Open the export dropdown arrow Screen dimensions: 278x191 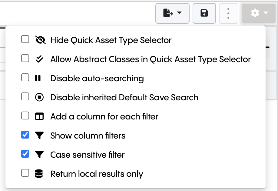(179, 13)
